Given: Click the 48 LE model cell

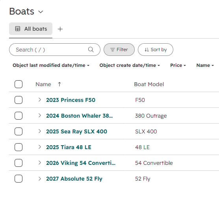Looking at the screenshot, I should tap(142, 147).
